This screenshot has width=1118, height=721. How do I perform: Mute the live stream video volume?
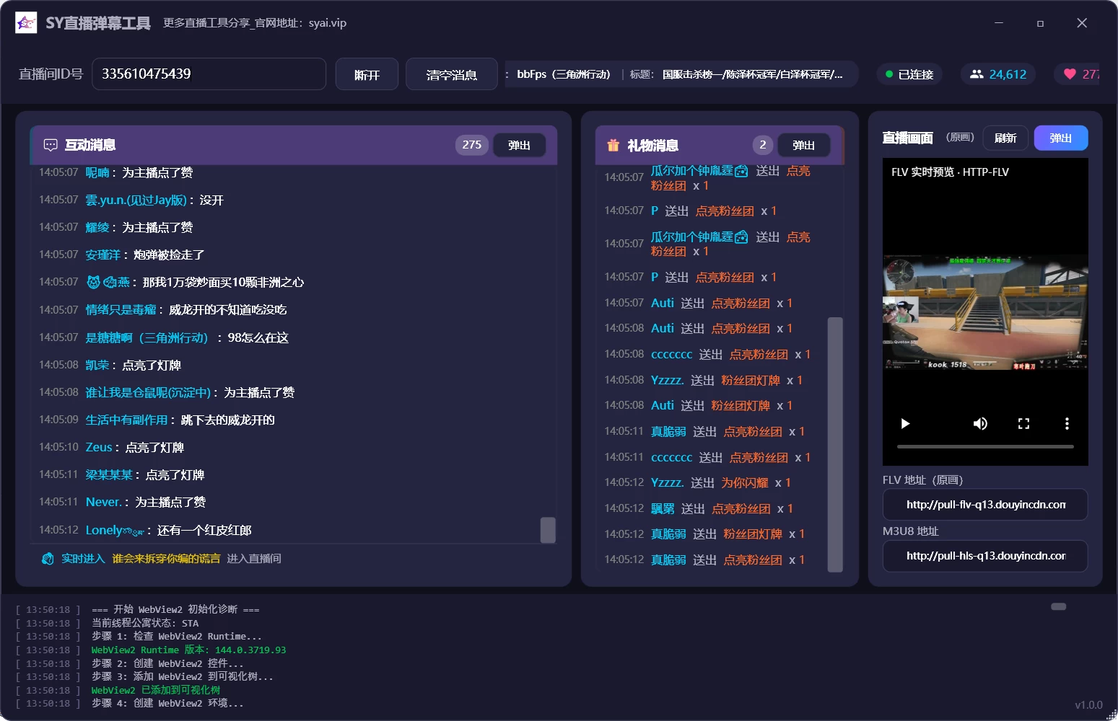(x=980, y=424)
